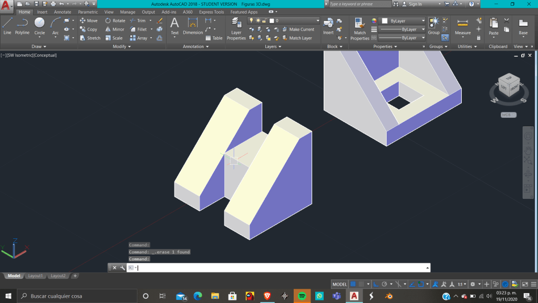Viewport: 538px width, 303px height.
Task: Click the command line input field
Action: pos(278,268)
